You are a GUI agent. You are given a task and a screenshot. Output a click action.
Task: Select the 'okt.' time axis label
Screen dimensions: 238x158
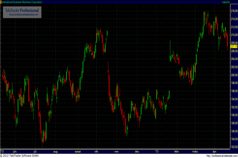pyautogui.click(x=96, y=151)
